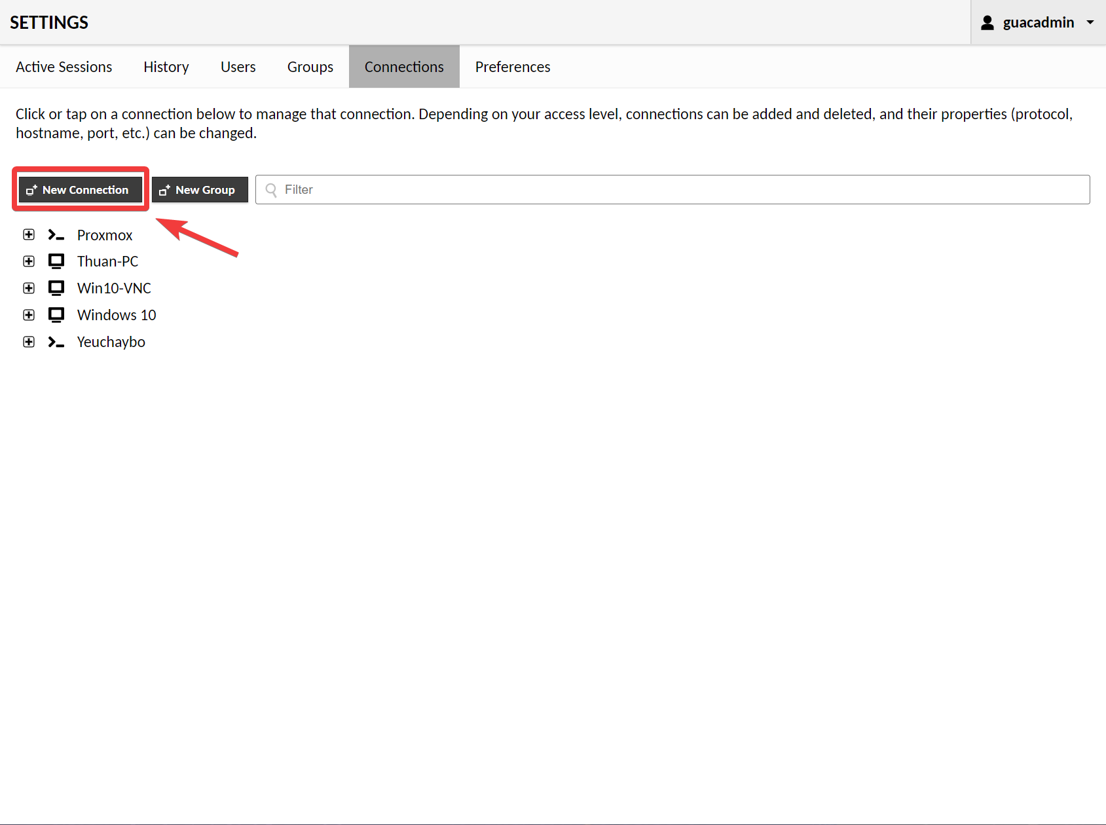Expand the Thuan-PC connection node
This screenshot has width=1106, height=825.
(29, 261)
